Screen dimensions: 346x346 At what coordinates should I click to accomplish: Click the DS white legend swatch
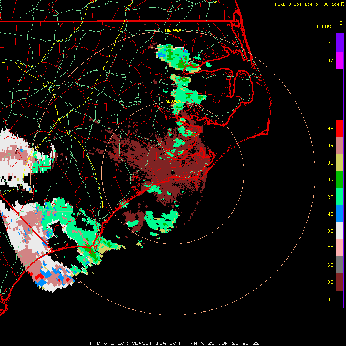point(339,231)
